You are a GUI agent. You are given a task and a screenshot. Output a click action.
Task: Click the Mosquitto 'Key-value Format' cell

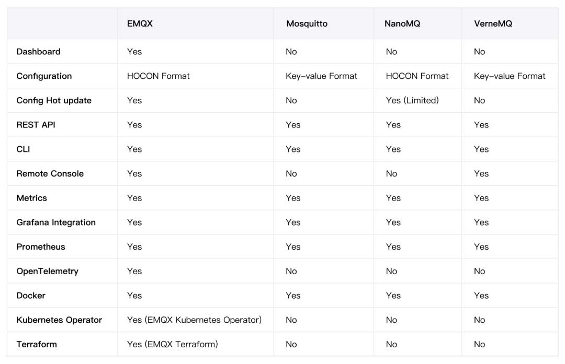(x=321, y=76)
